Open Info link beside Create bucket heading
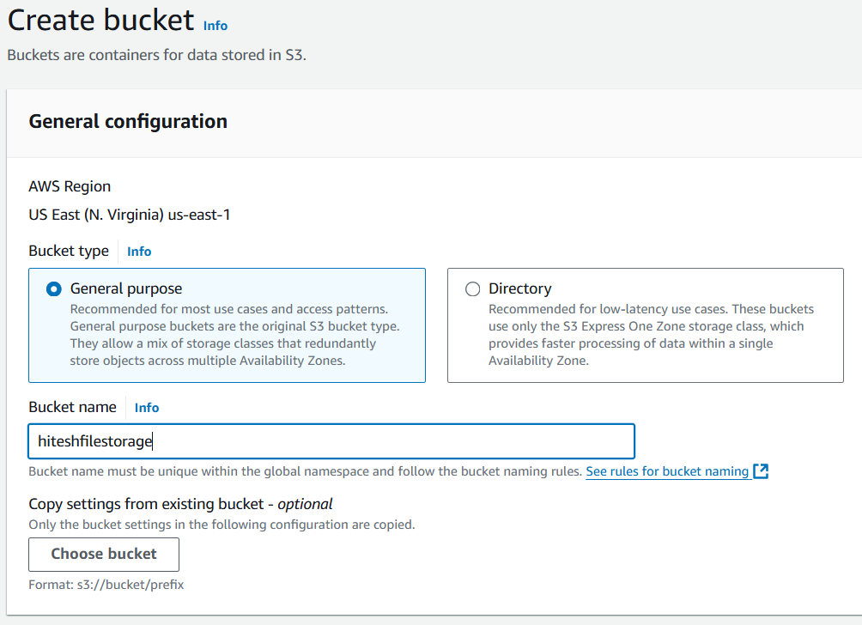 click(x=215, y=26)
